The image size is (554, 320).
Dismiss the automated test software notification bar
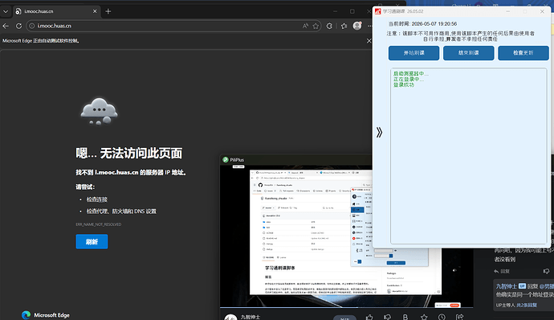tap(369, 41)
